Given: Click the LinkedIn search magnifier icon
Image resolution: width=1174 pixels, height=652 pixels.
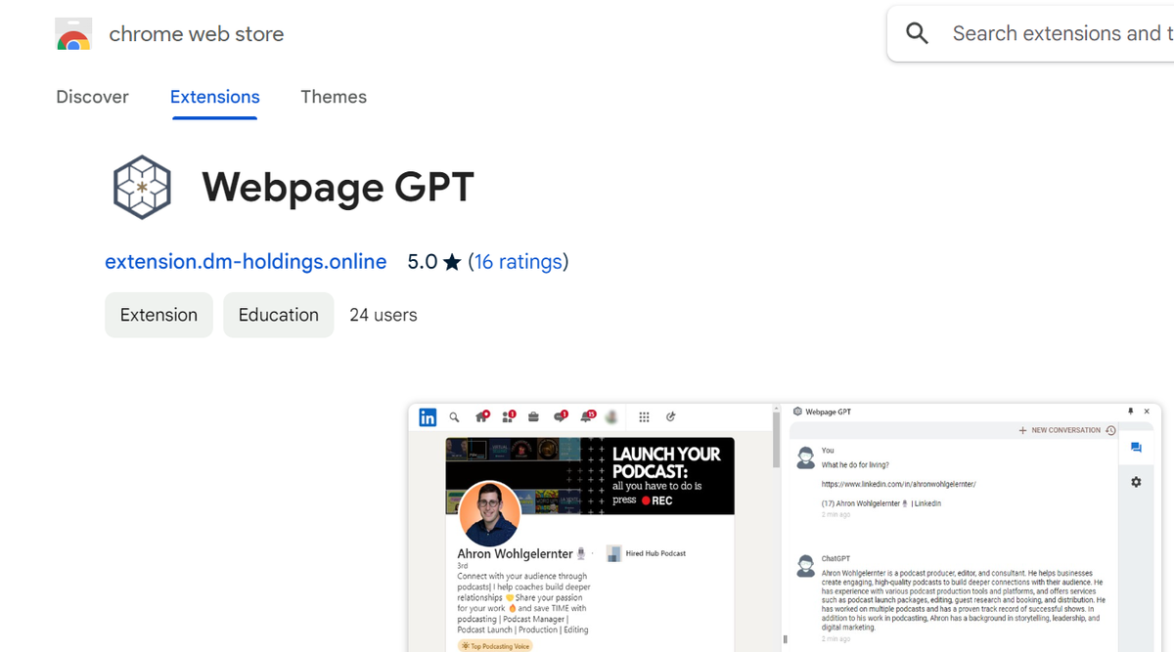Looking at the screenshot, I should pyautogui.click(x=453, y=416).
